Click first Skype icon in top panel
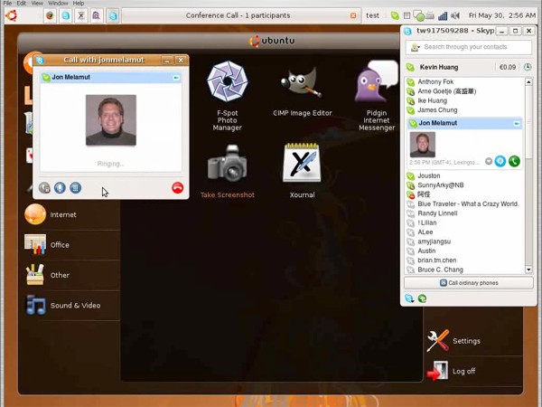Image resolution: width=542 pixels, height=407 pixels. pos(65,15)
